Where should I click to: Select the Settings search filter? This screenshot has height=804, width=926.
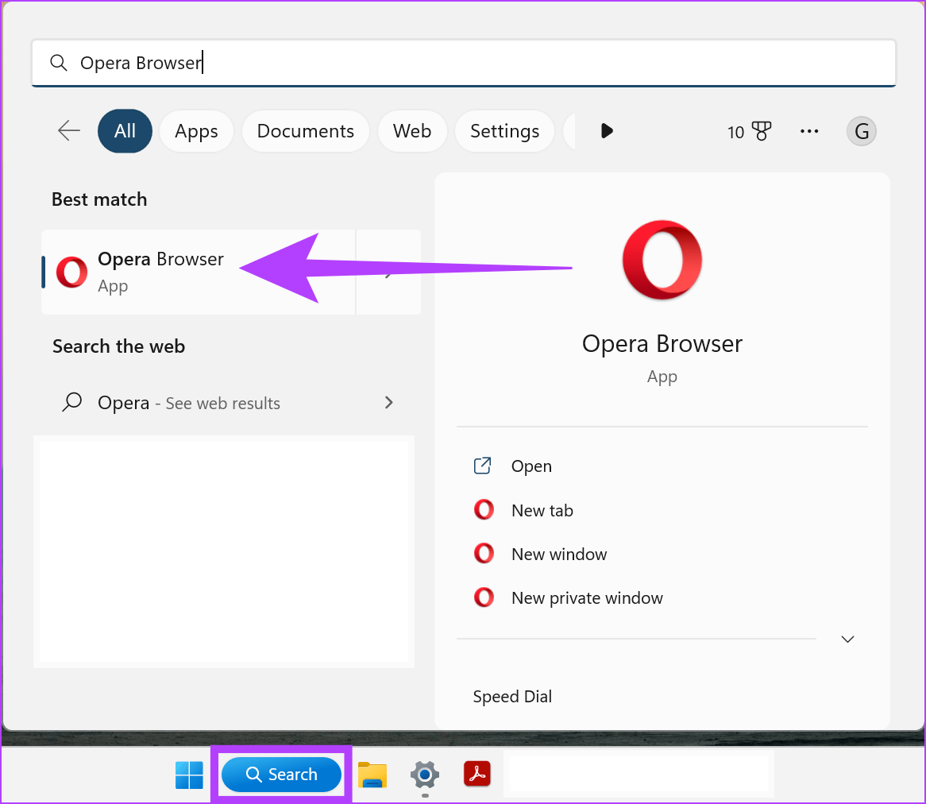pyautogui.click(x=504, y=131)
